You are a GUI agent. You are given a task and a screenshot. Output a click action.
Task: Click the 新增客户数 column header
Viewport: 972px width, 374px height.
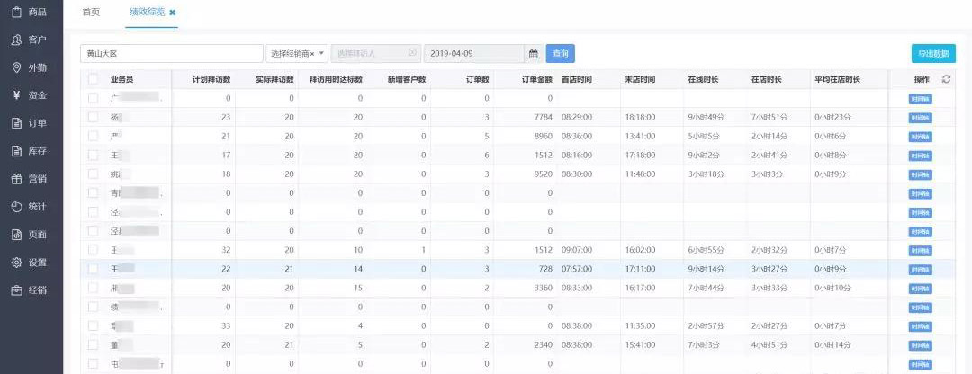click(407, 80)
